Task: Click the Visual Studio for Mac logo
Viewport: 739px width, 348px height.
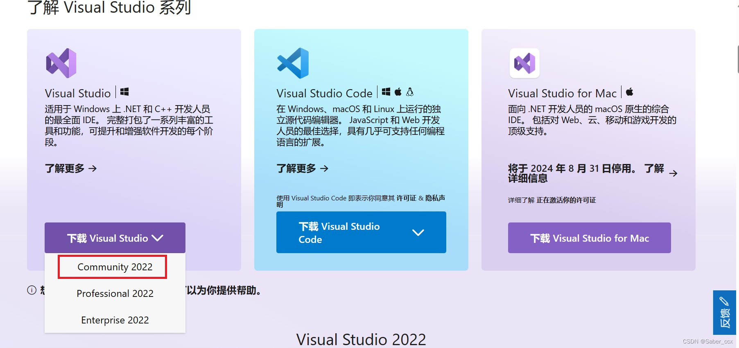Action: (x=524, y=63)
